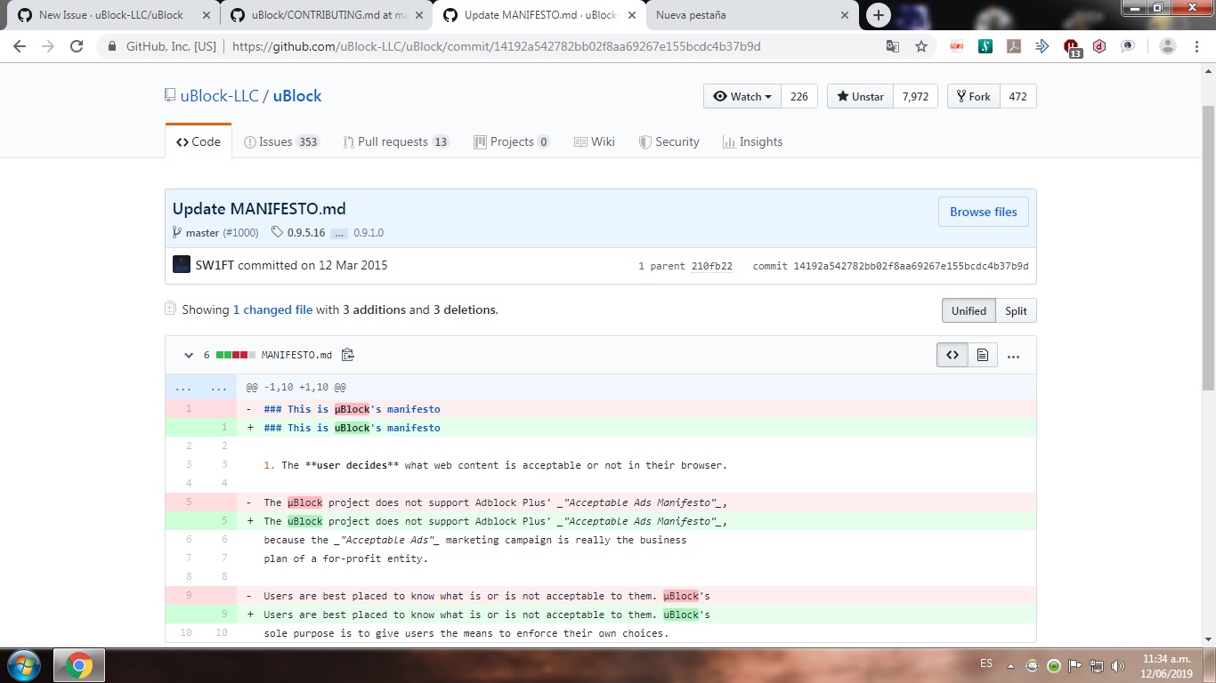
Task: Open parent commit 210fb22 link
Action: tap(713, 265)
